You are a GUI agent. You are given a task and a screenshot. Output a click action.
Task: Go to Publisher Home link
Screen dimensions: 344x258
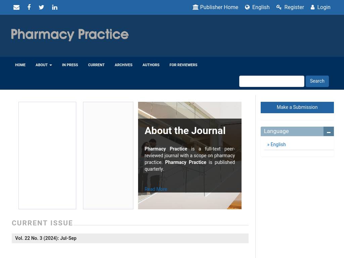pyautogui.click(x=215, y=7)
